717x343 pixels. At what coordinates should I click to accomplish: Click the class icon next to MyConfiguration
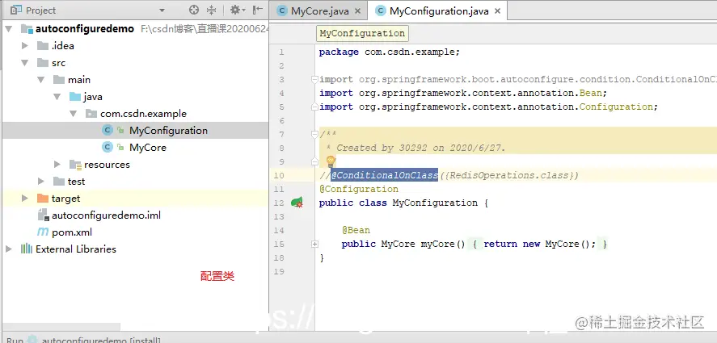pyautogui.click(x=107, y=130)
